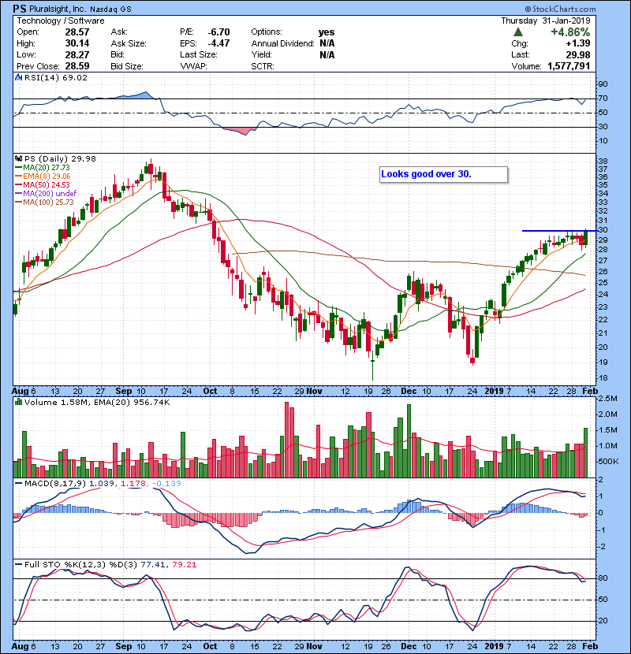Click the Yield label
The image size is (631, 654).
pyautogui.click(x=261, y=54)
